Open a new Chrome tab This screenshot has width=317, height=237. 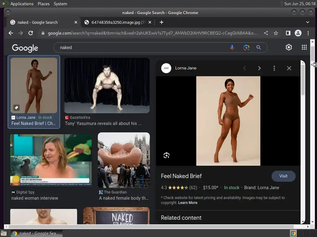coord(161,22)
